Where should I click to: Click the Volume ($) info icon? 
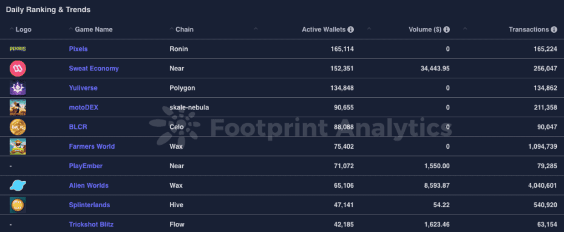(x=447, y=30)
